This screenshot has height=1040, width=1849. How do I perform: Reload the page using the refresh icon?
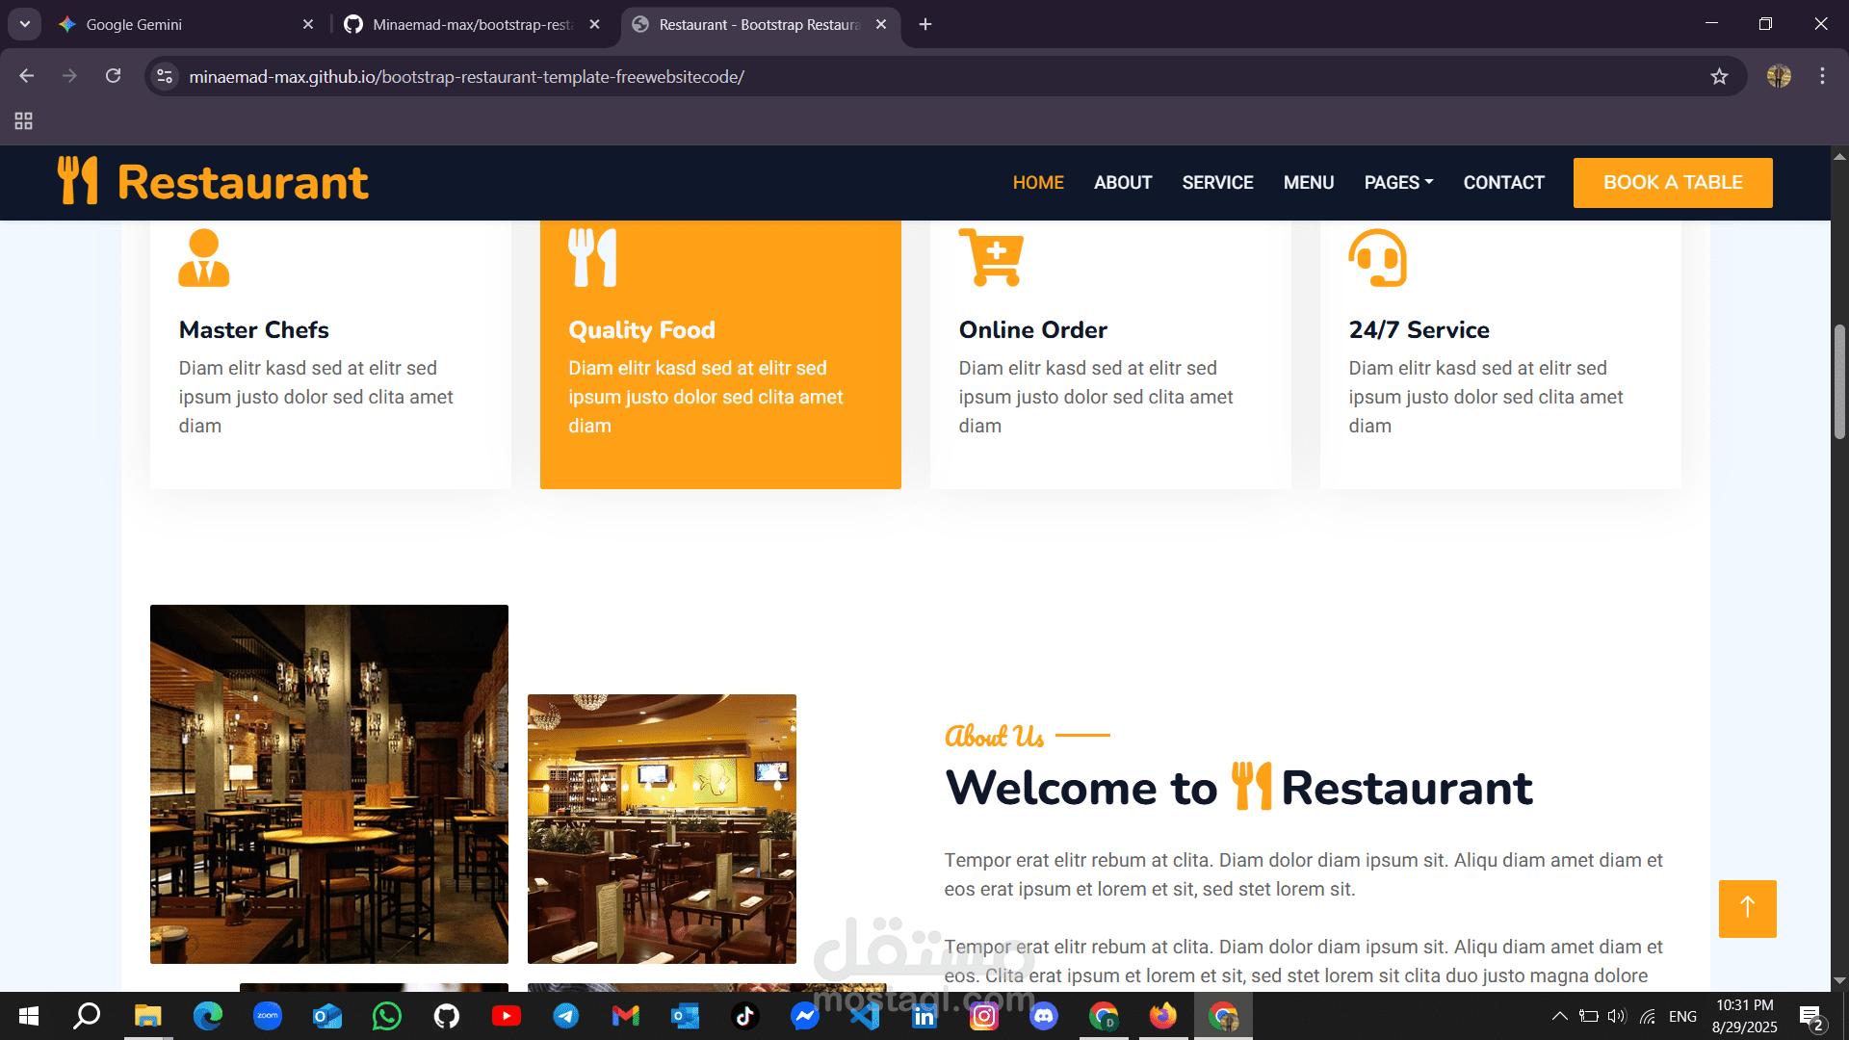click(114, 76)
